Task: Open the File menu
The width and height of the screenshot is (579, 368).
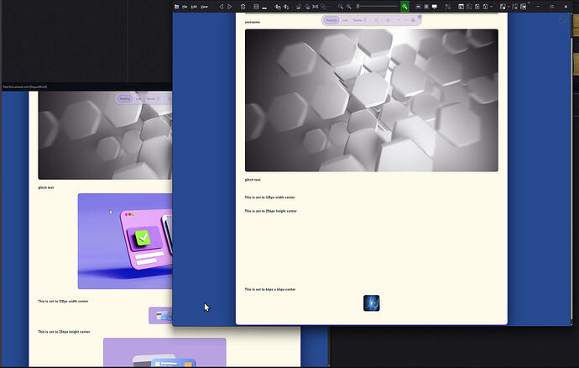Action: click(x=185, y=7)
